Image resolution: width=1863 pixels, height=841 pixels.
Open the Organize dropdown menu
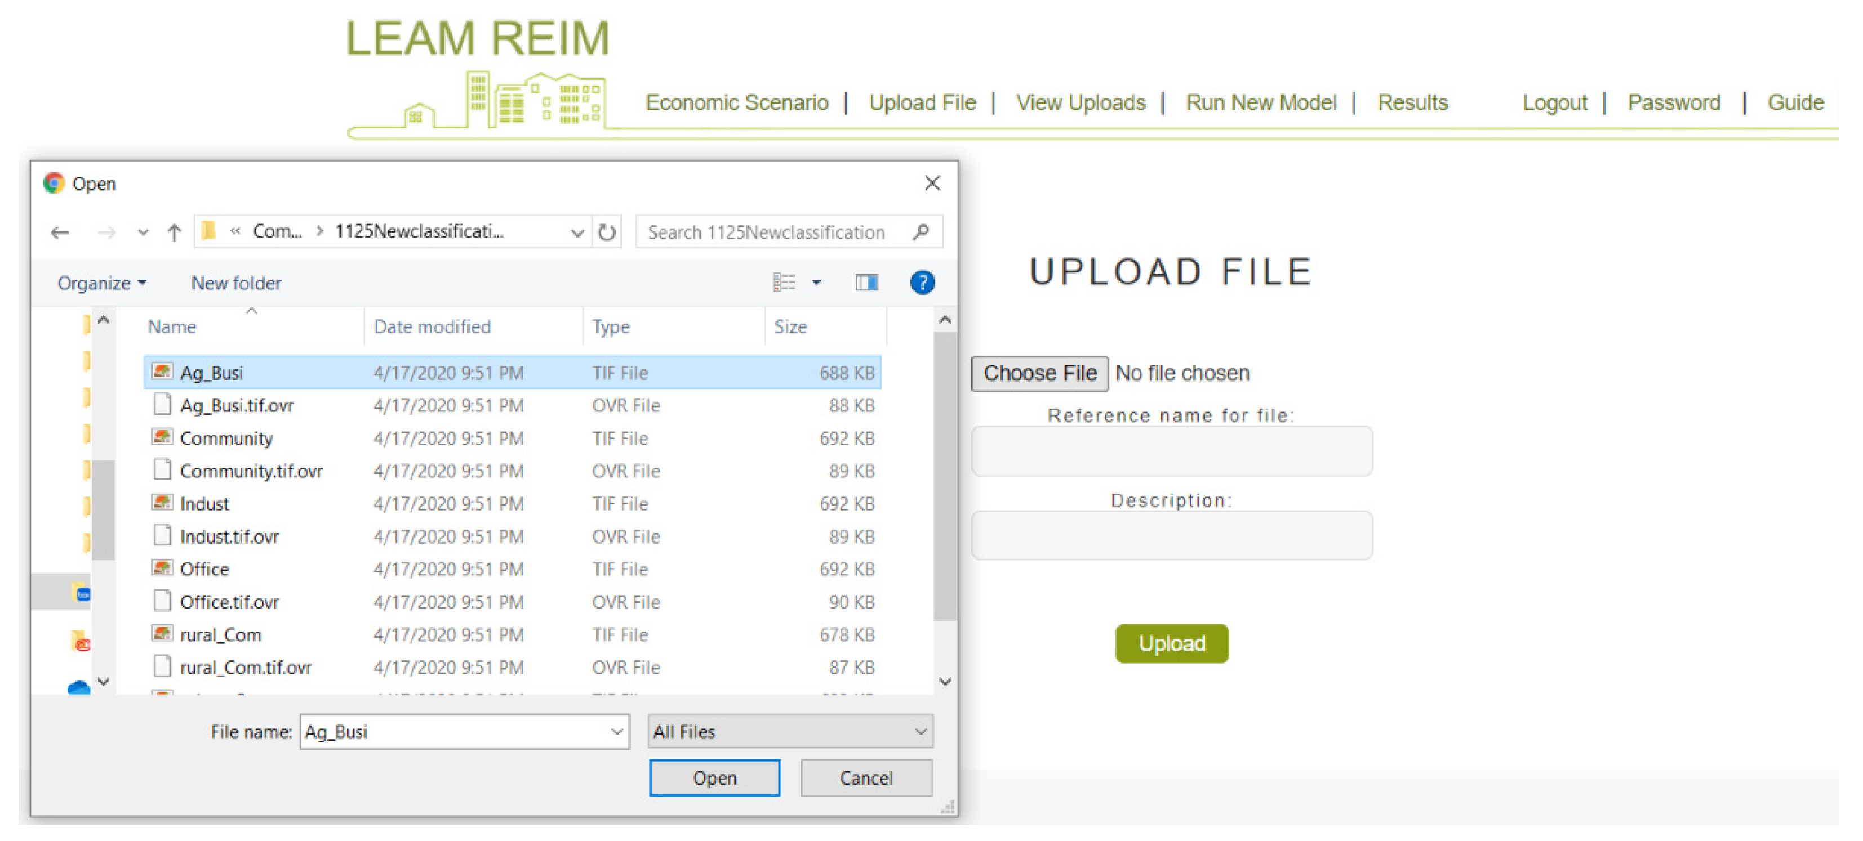pos(101,283)
